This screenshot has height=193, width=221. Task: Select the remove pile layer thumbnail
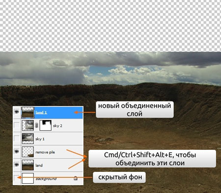click(x=28, y=152)
